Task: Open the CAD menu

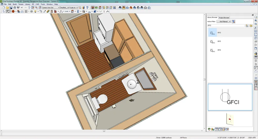Action: coord(37,4)
